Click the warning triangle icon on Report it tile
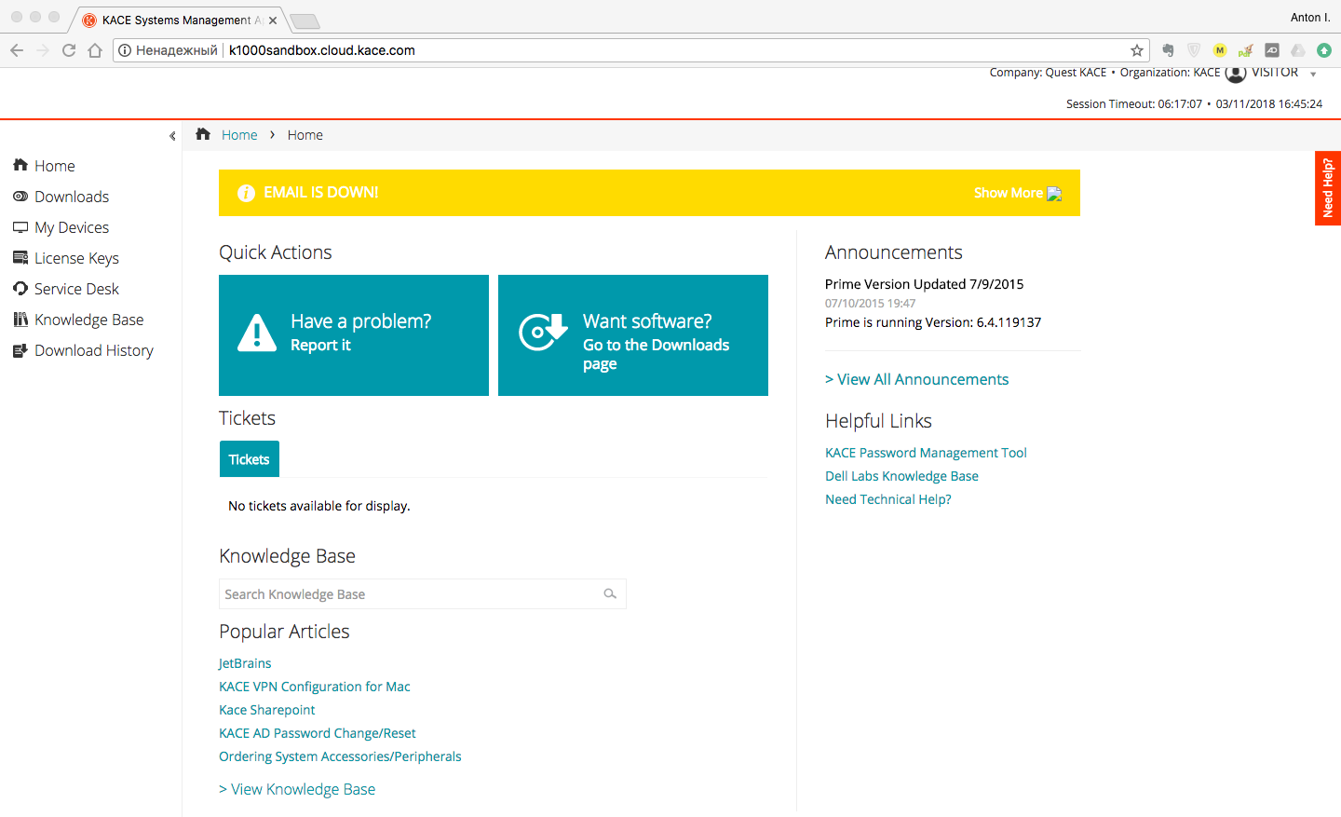1341x817 pixels. click(257, 333)
